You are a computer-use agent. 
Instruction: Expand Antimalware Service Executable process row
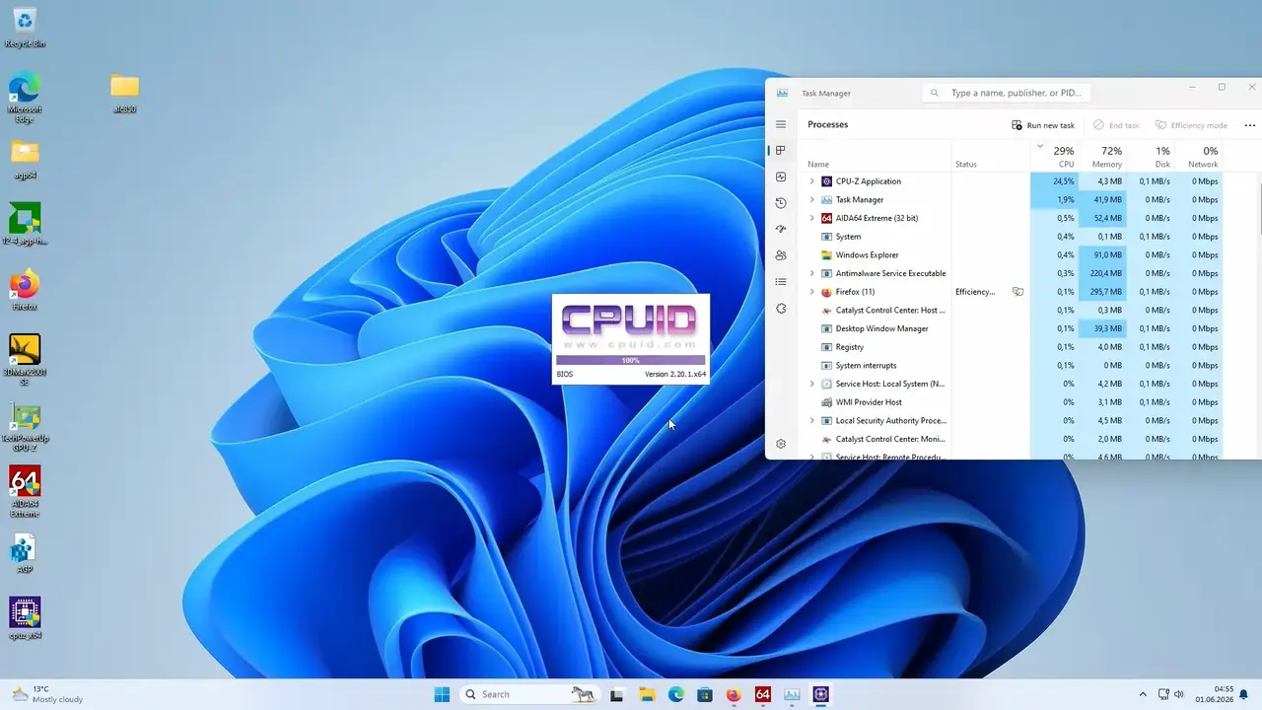pyautogui.click(x=812, y=273)
